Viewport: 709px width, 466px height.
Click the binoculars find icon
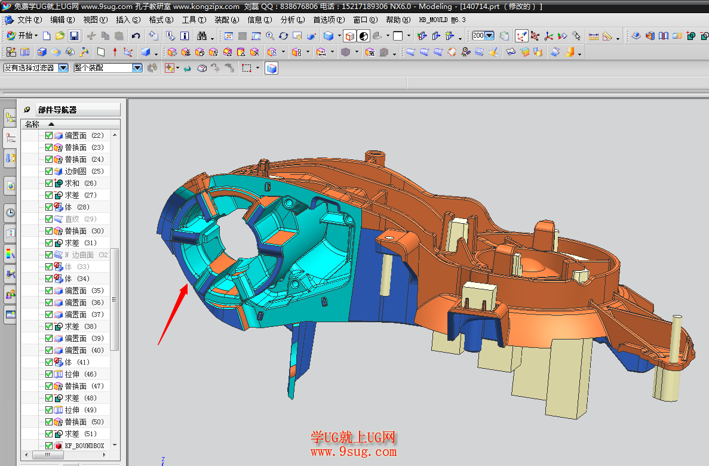[202, 36]
